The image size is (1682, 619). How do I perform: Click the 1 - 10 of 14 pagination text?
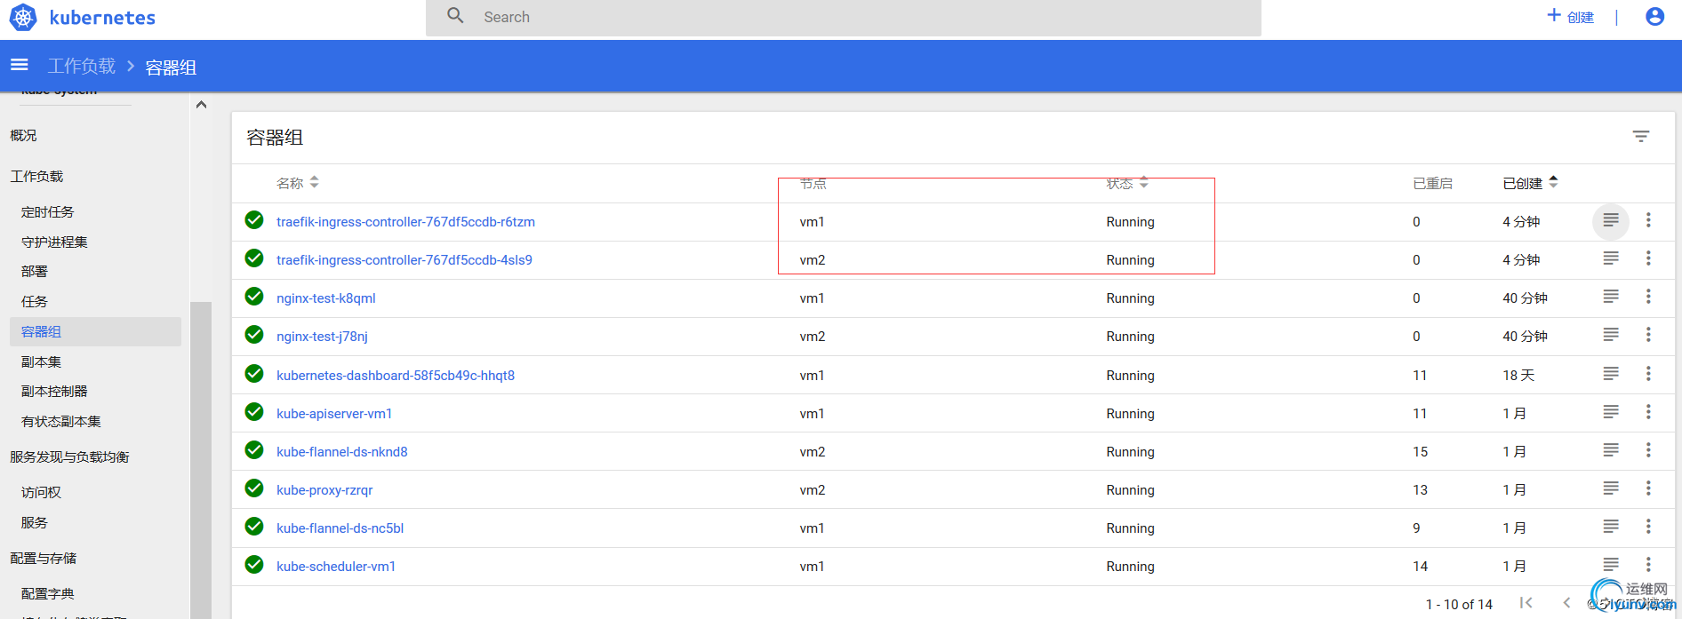click(x=1459, y=605)
